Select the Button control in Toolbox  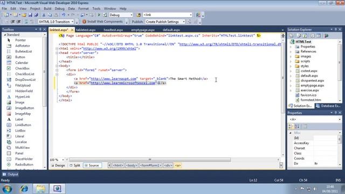(20, 57)
